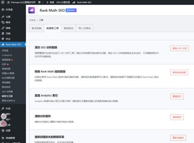Screen dimensions: 194x143
Task: Click 清除 SEO 分析 button
Action: coord(180,48)
